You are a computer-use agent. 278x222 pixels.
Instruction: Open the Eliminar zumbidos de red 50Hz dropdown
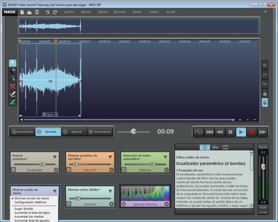pyautogui.click(x=110, y=156)
